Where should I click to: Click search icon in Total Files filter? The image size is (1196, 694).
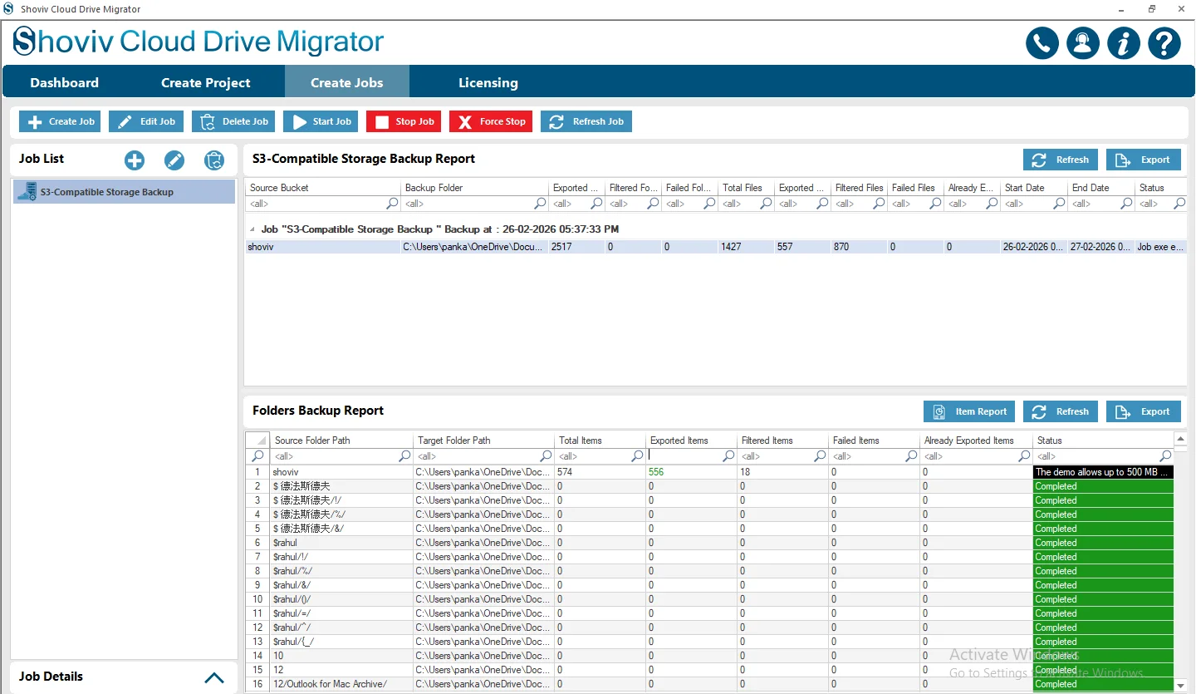click(x=766, y=204)
